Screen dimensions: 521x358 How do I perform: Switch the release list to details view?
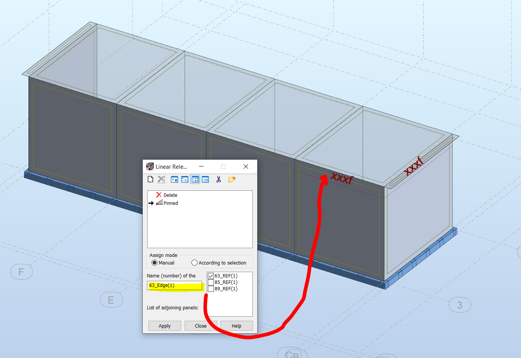pyautogui.click(x=205, y=179)
